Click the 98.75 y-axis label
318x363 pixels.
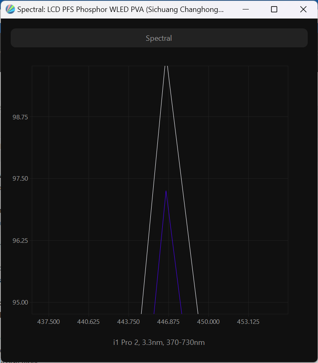coord(20,117)
